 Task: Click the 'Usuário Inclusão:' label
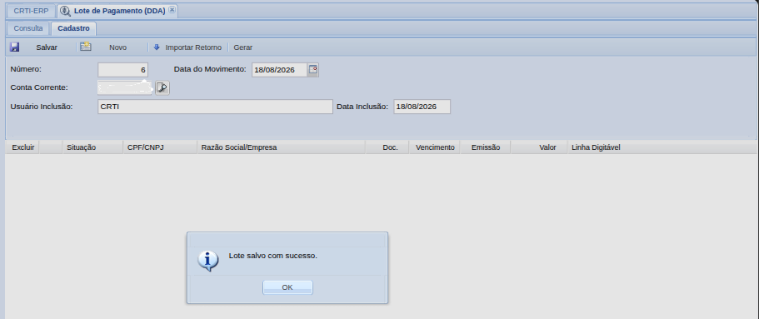pos(42,107)
